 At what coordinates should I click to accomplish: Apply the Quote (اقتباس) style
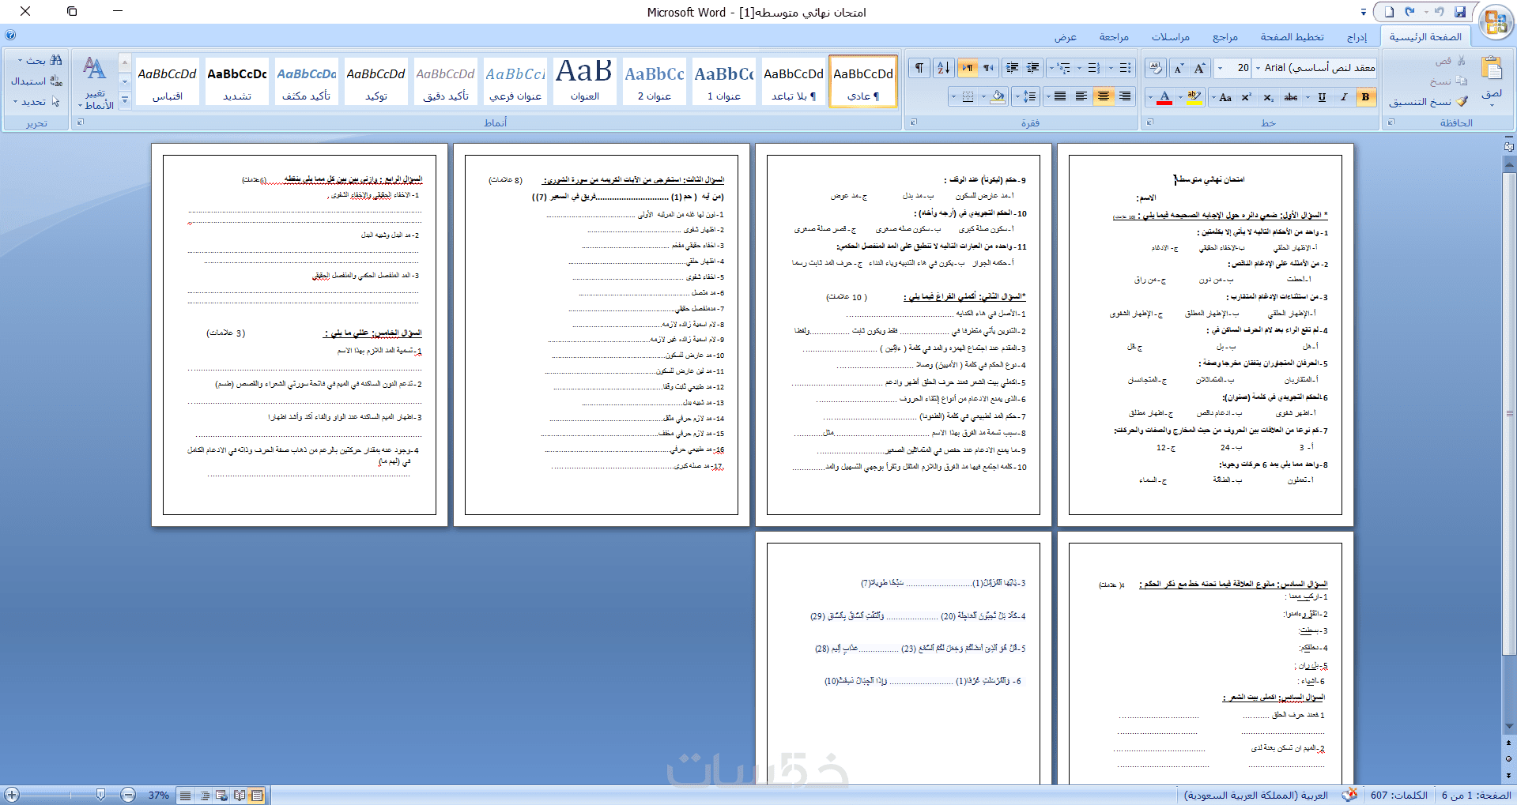tap(168, 81)
